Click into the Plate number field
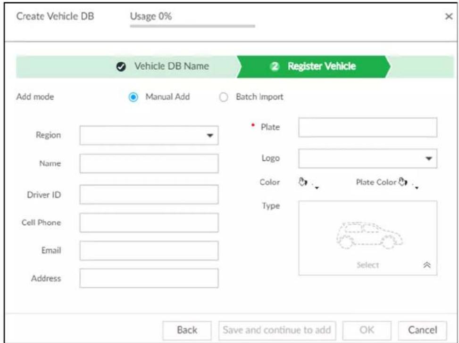Viewport: 459px width, 343px height. 367,128
